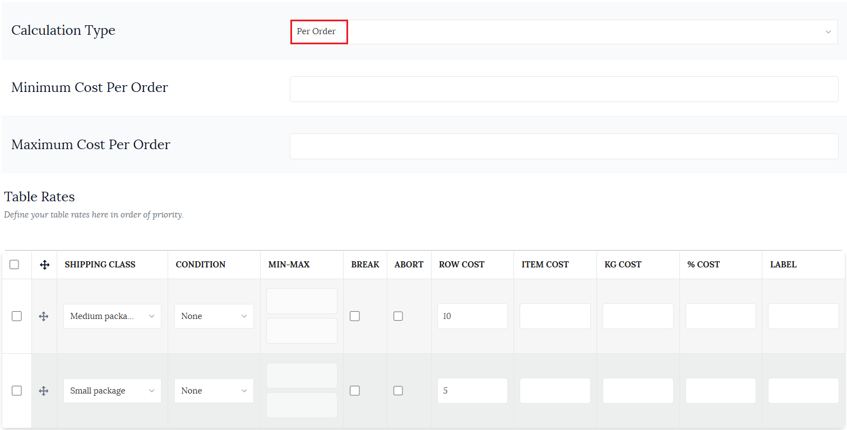847x430 pixels.
Task: Open the Small package shipping class dropdown
Action: (112, 391)
